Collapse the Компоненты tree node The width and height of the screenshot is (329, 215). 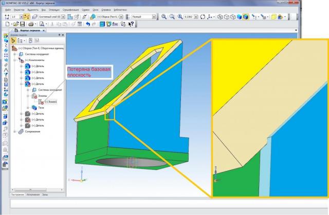coord(15,60)
